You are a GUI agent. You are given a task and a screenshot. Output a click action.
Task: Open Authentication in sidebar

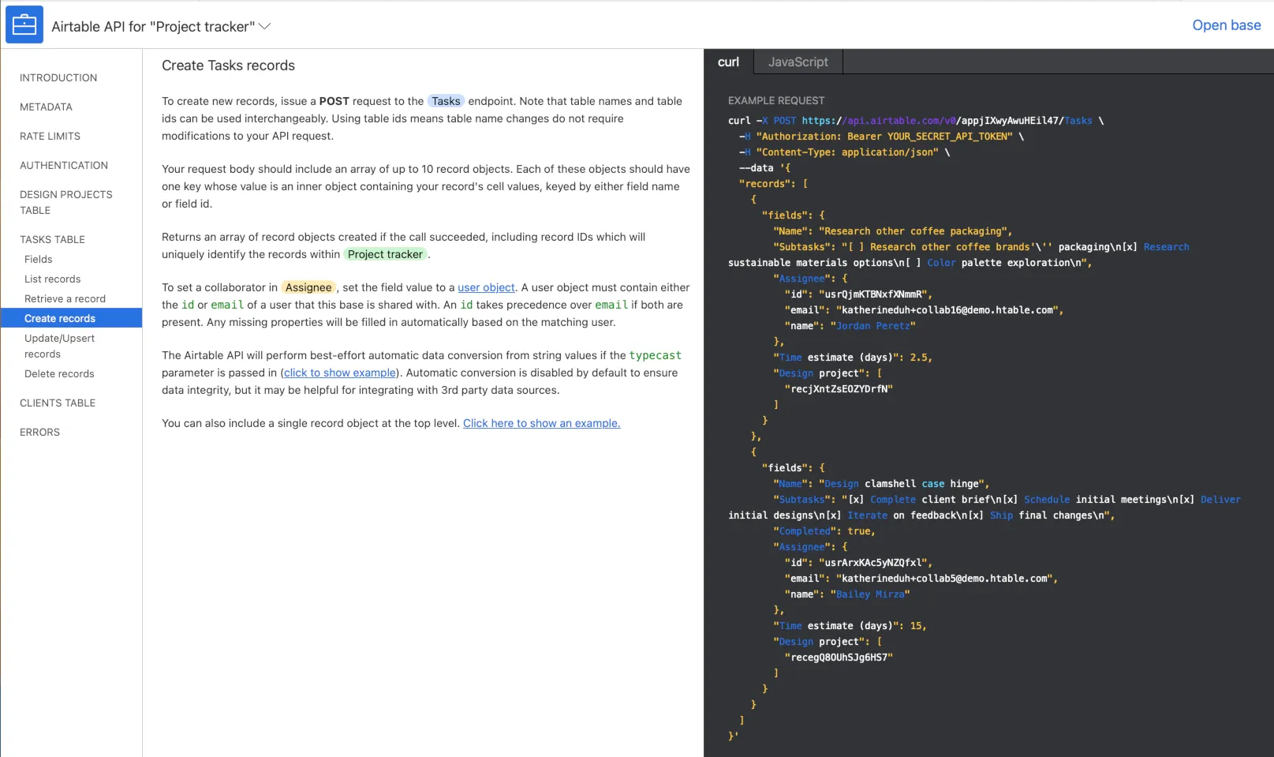click(x=64, y=165)
